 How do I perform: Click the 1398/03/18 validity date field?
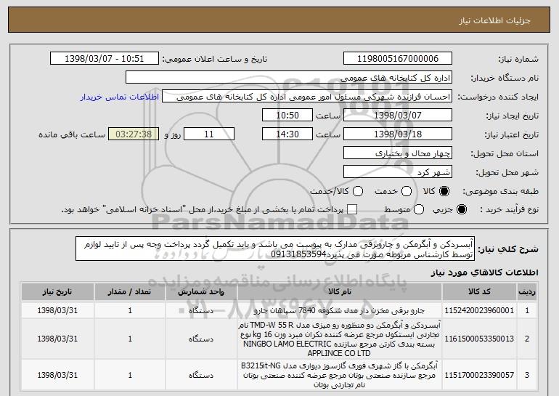pyautogui.click(x=398, y=134)
